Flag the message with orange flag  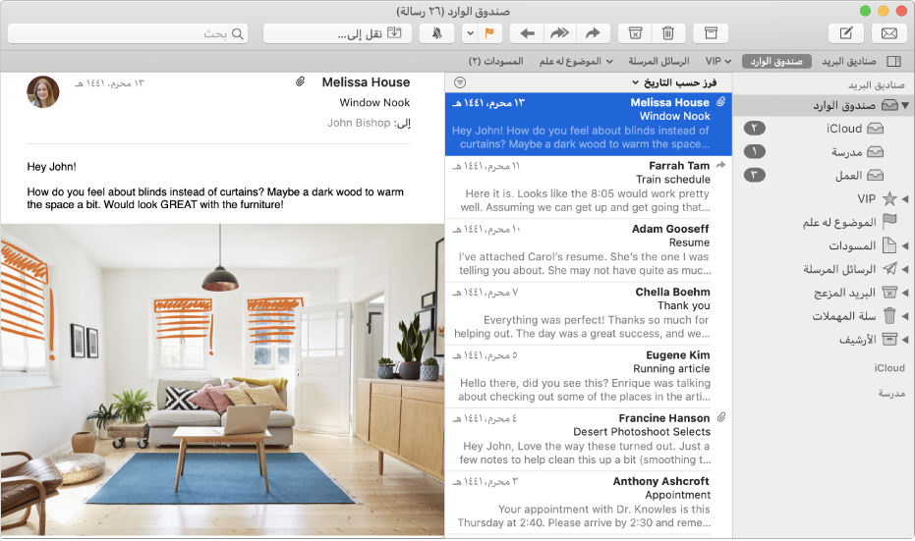[x=489, y=33]
